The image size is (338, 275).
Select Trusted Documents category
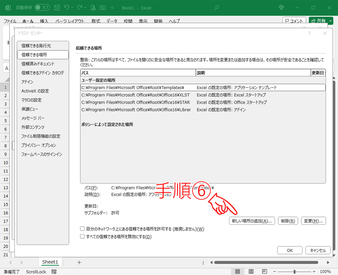tap(43, 64)
